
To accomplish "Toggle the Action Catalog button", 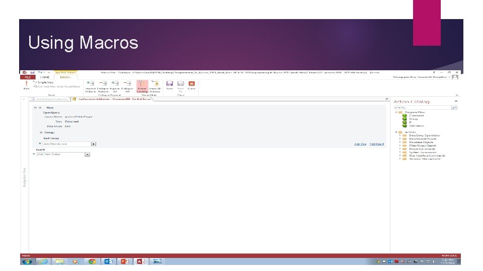I will pyautogui.click(x=142, y=87).
